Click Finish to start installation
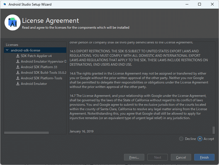 pyautogui.click(x=204, y=157)
